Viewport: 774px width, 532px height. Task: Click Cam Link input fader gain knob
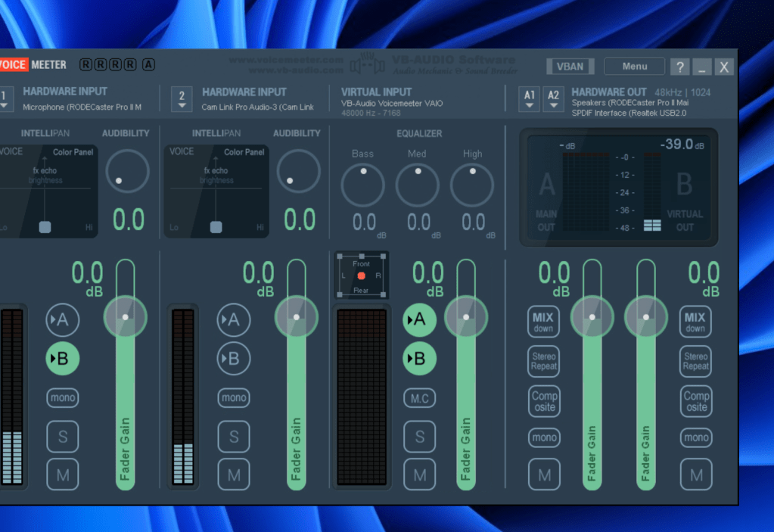point(296,317)
